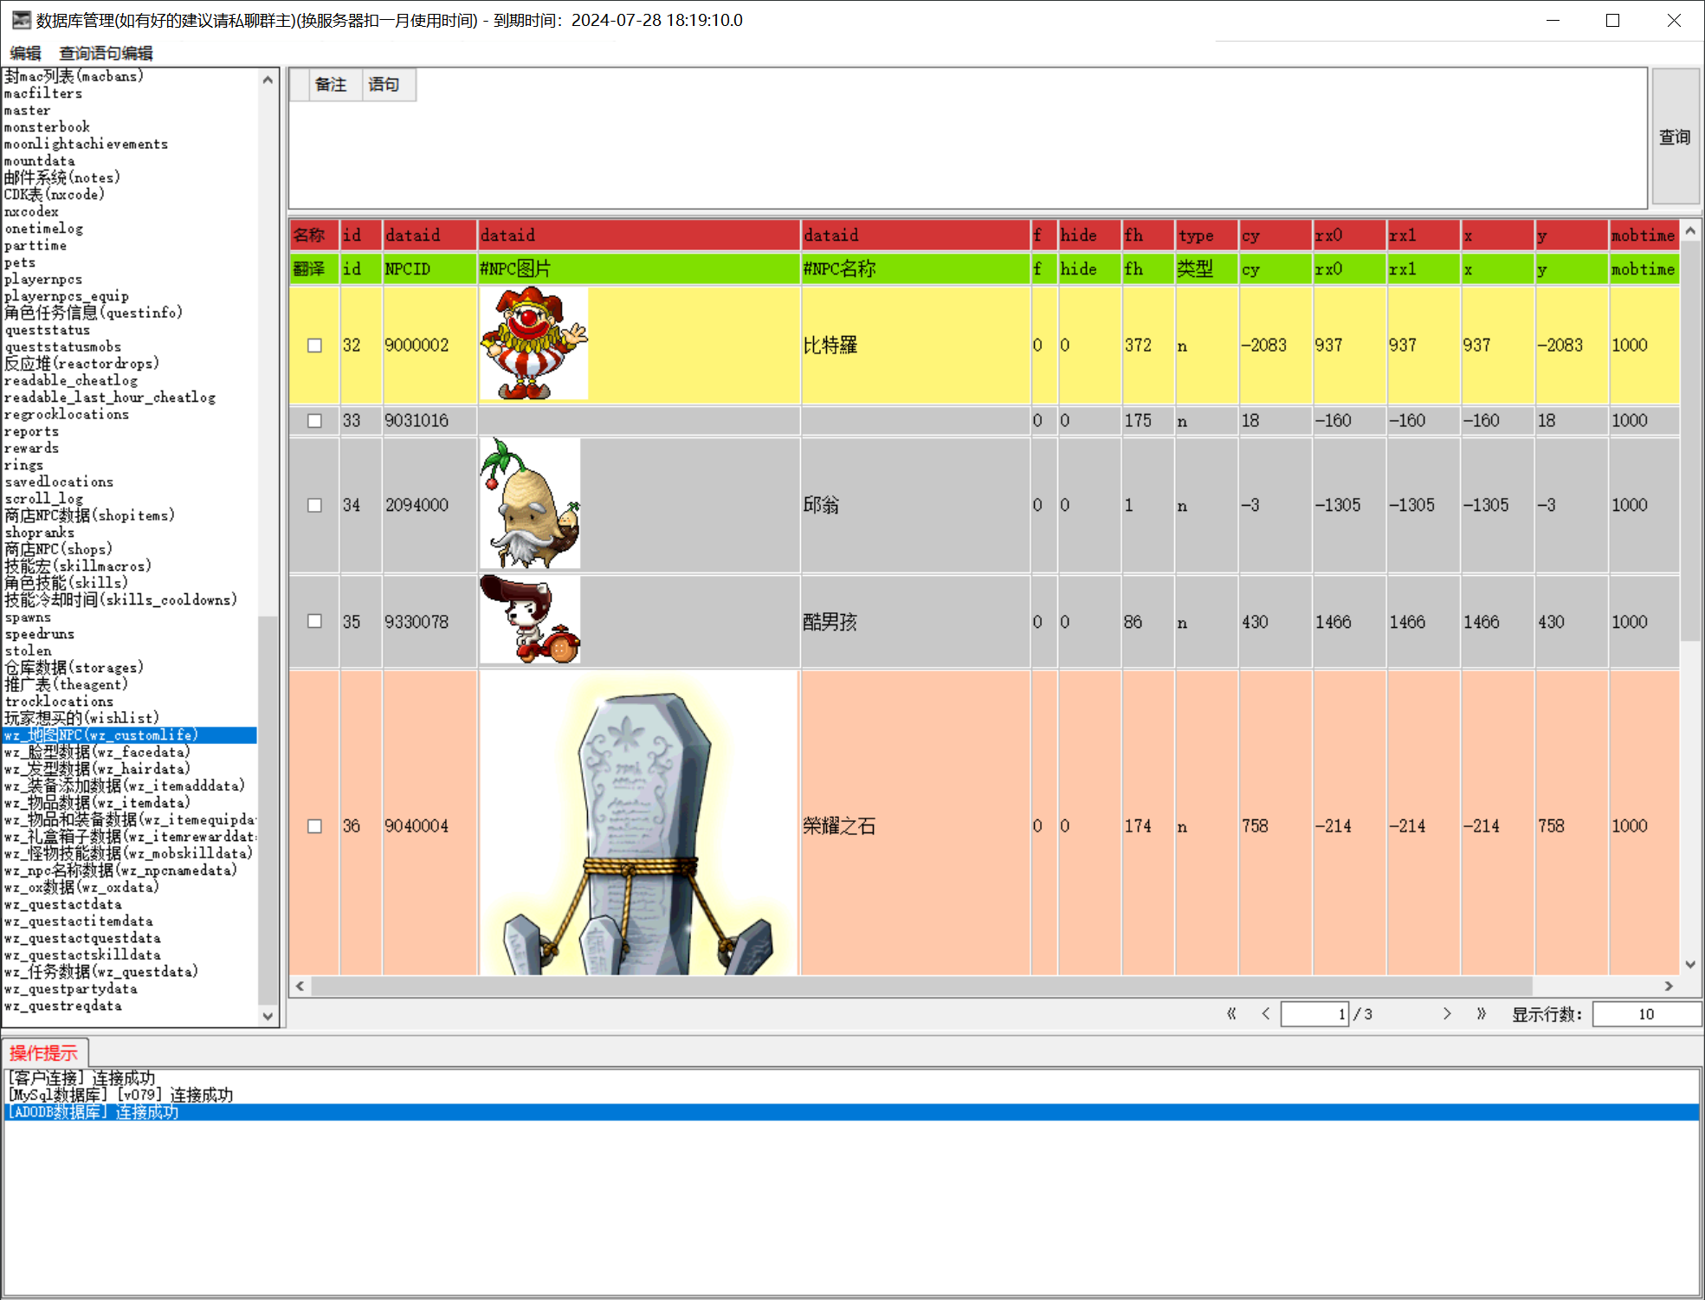Screen dimensions: 1705x1300
Task: Check the row with id 32
Action: tap(314, 346)
